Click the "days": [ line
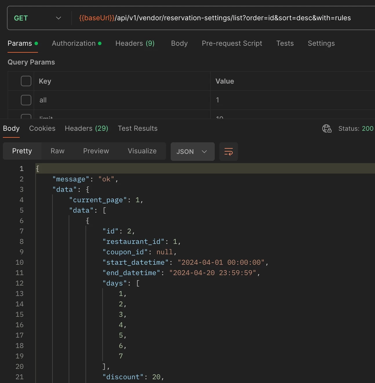This screenshot has height=383, width=375. click(x=121, y=283)
